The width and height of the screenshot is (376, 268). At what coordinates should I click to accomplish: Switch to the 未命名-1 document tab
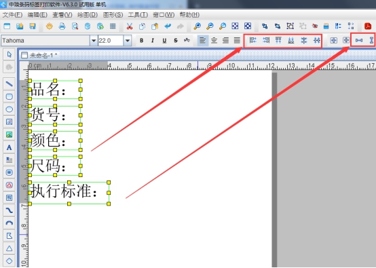(40, 56)
